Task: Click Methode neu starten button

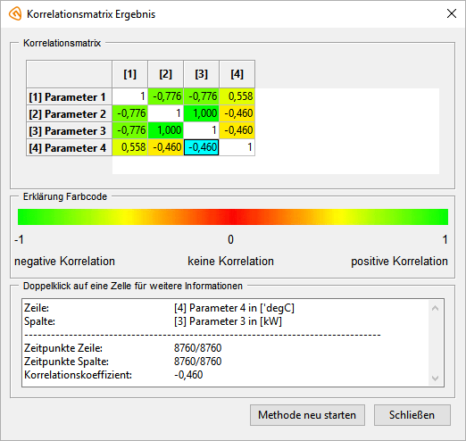Action: point(307,415)
